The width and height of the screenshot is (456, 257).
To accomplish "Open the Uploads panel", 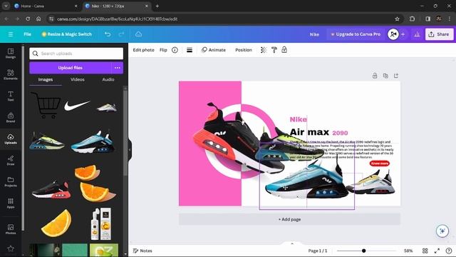I will pos(11,139).
